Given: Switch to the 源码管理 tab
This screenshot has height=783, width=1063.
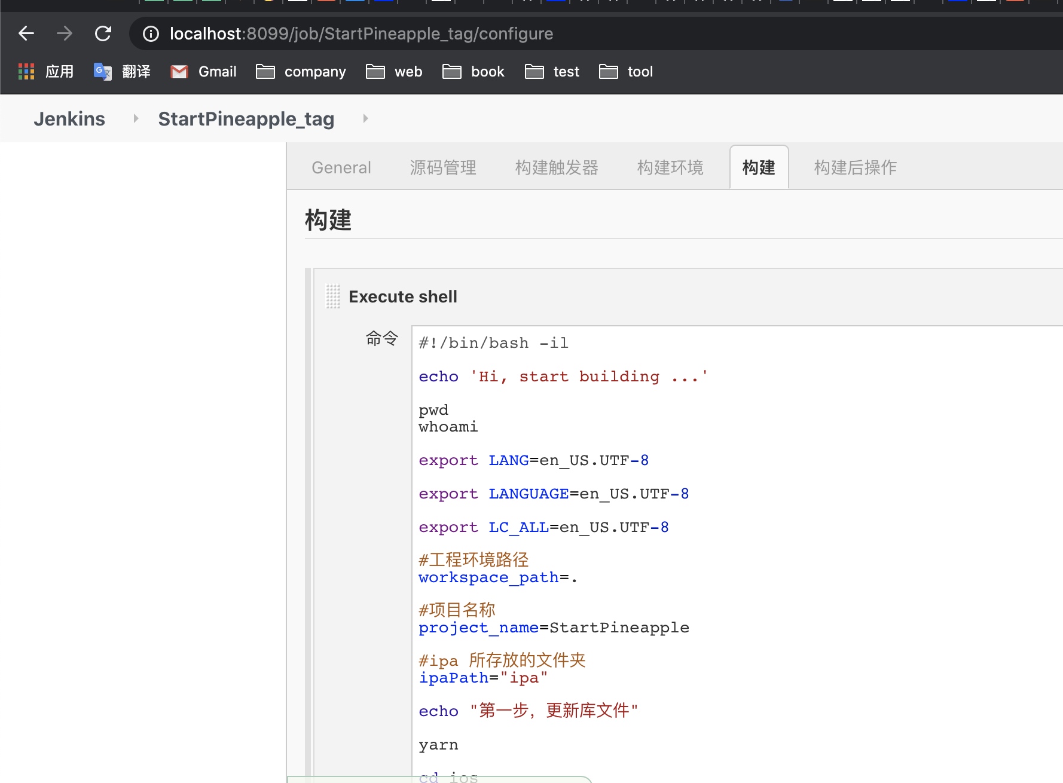Looking at the screenshot, I should click(443, 168).
